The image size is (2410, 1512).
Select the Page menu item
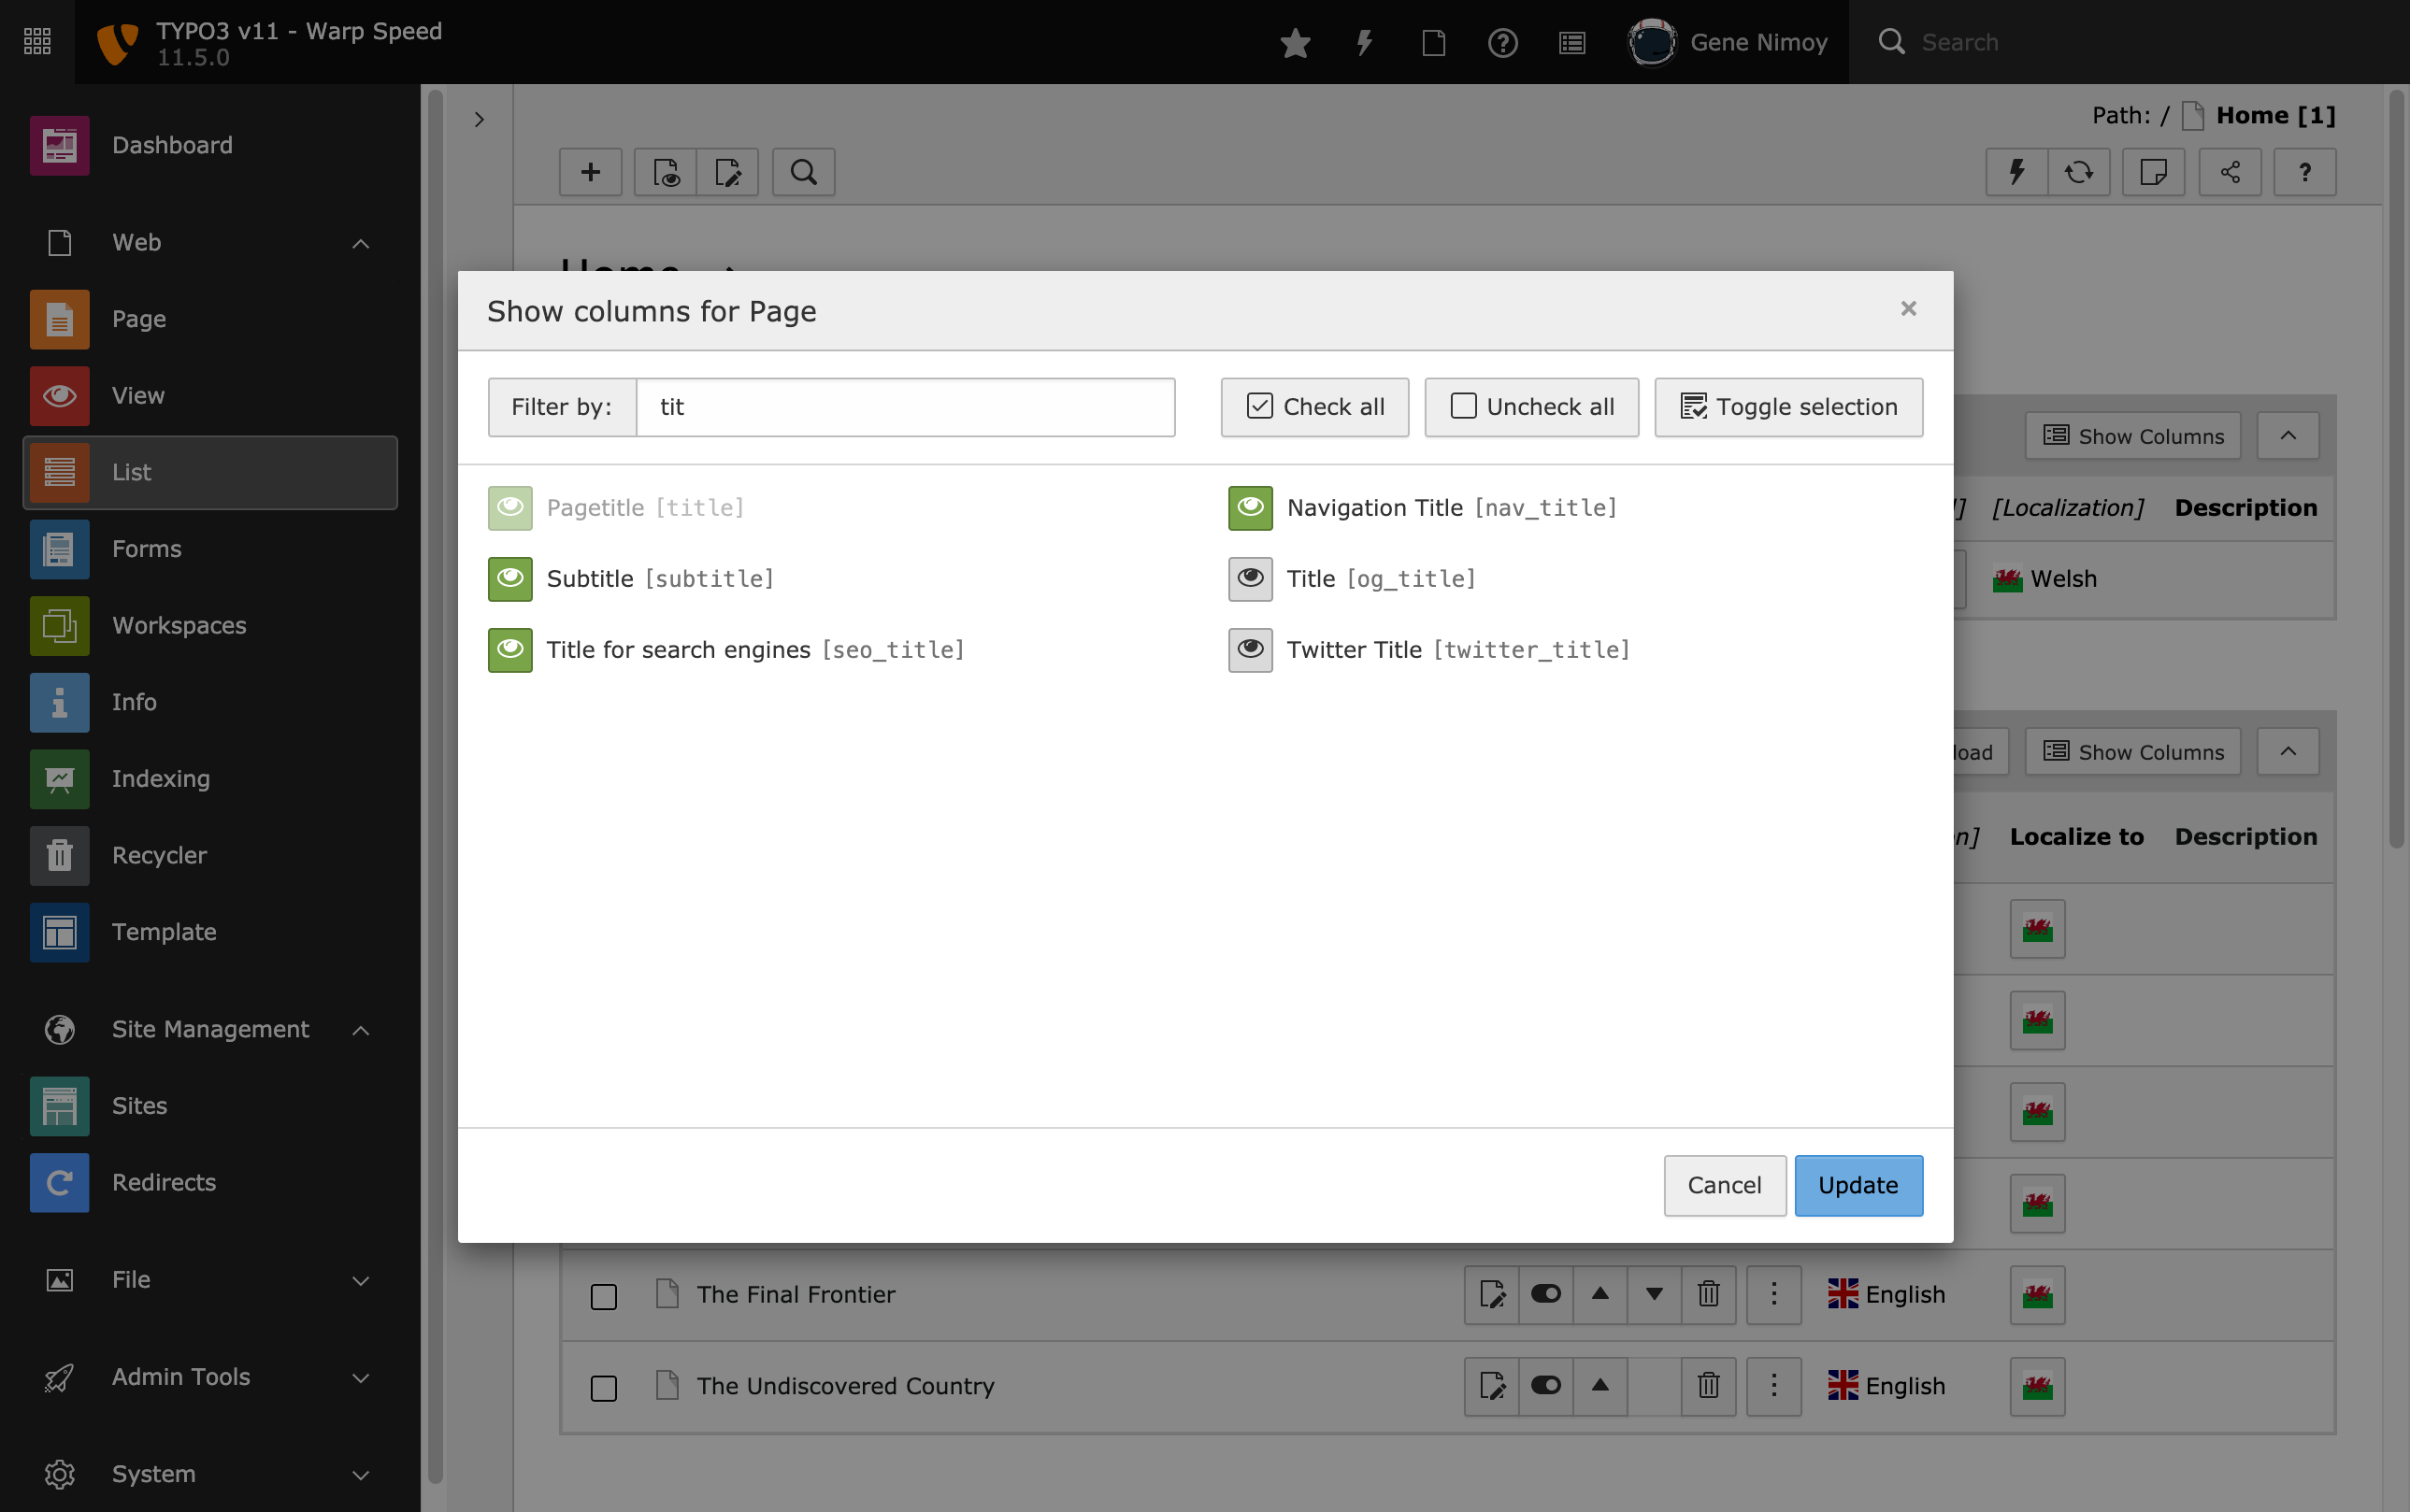pos(139,319)
